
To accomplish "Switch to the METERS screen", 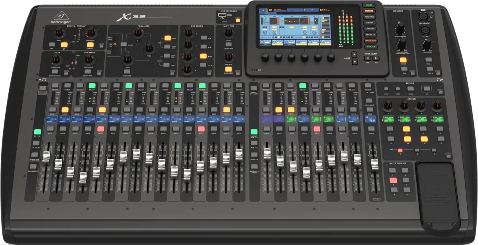I will pyautogui.click(x=370, y=11).
